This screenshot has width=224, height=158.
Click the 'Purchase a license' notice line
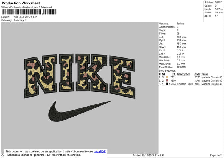43,155
